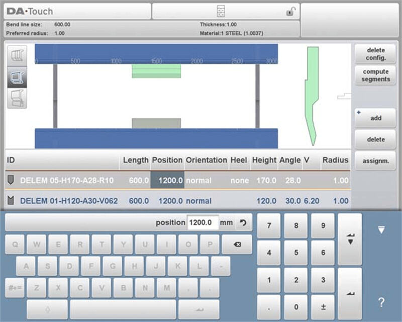This screenshot has width=402, height=322.
Task: Select the DELEM 01-H120-A30-V062 die row
Action: coord(69,201)
